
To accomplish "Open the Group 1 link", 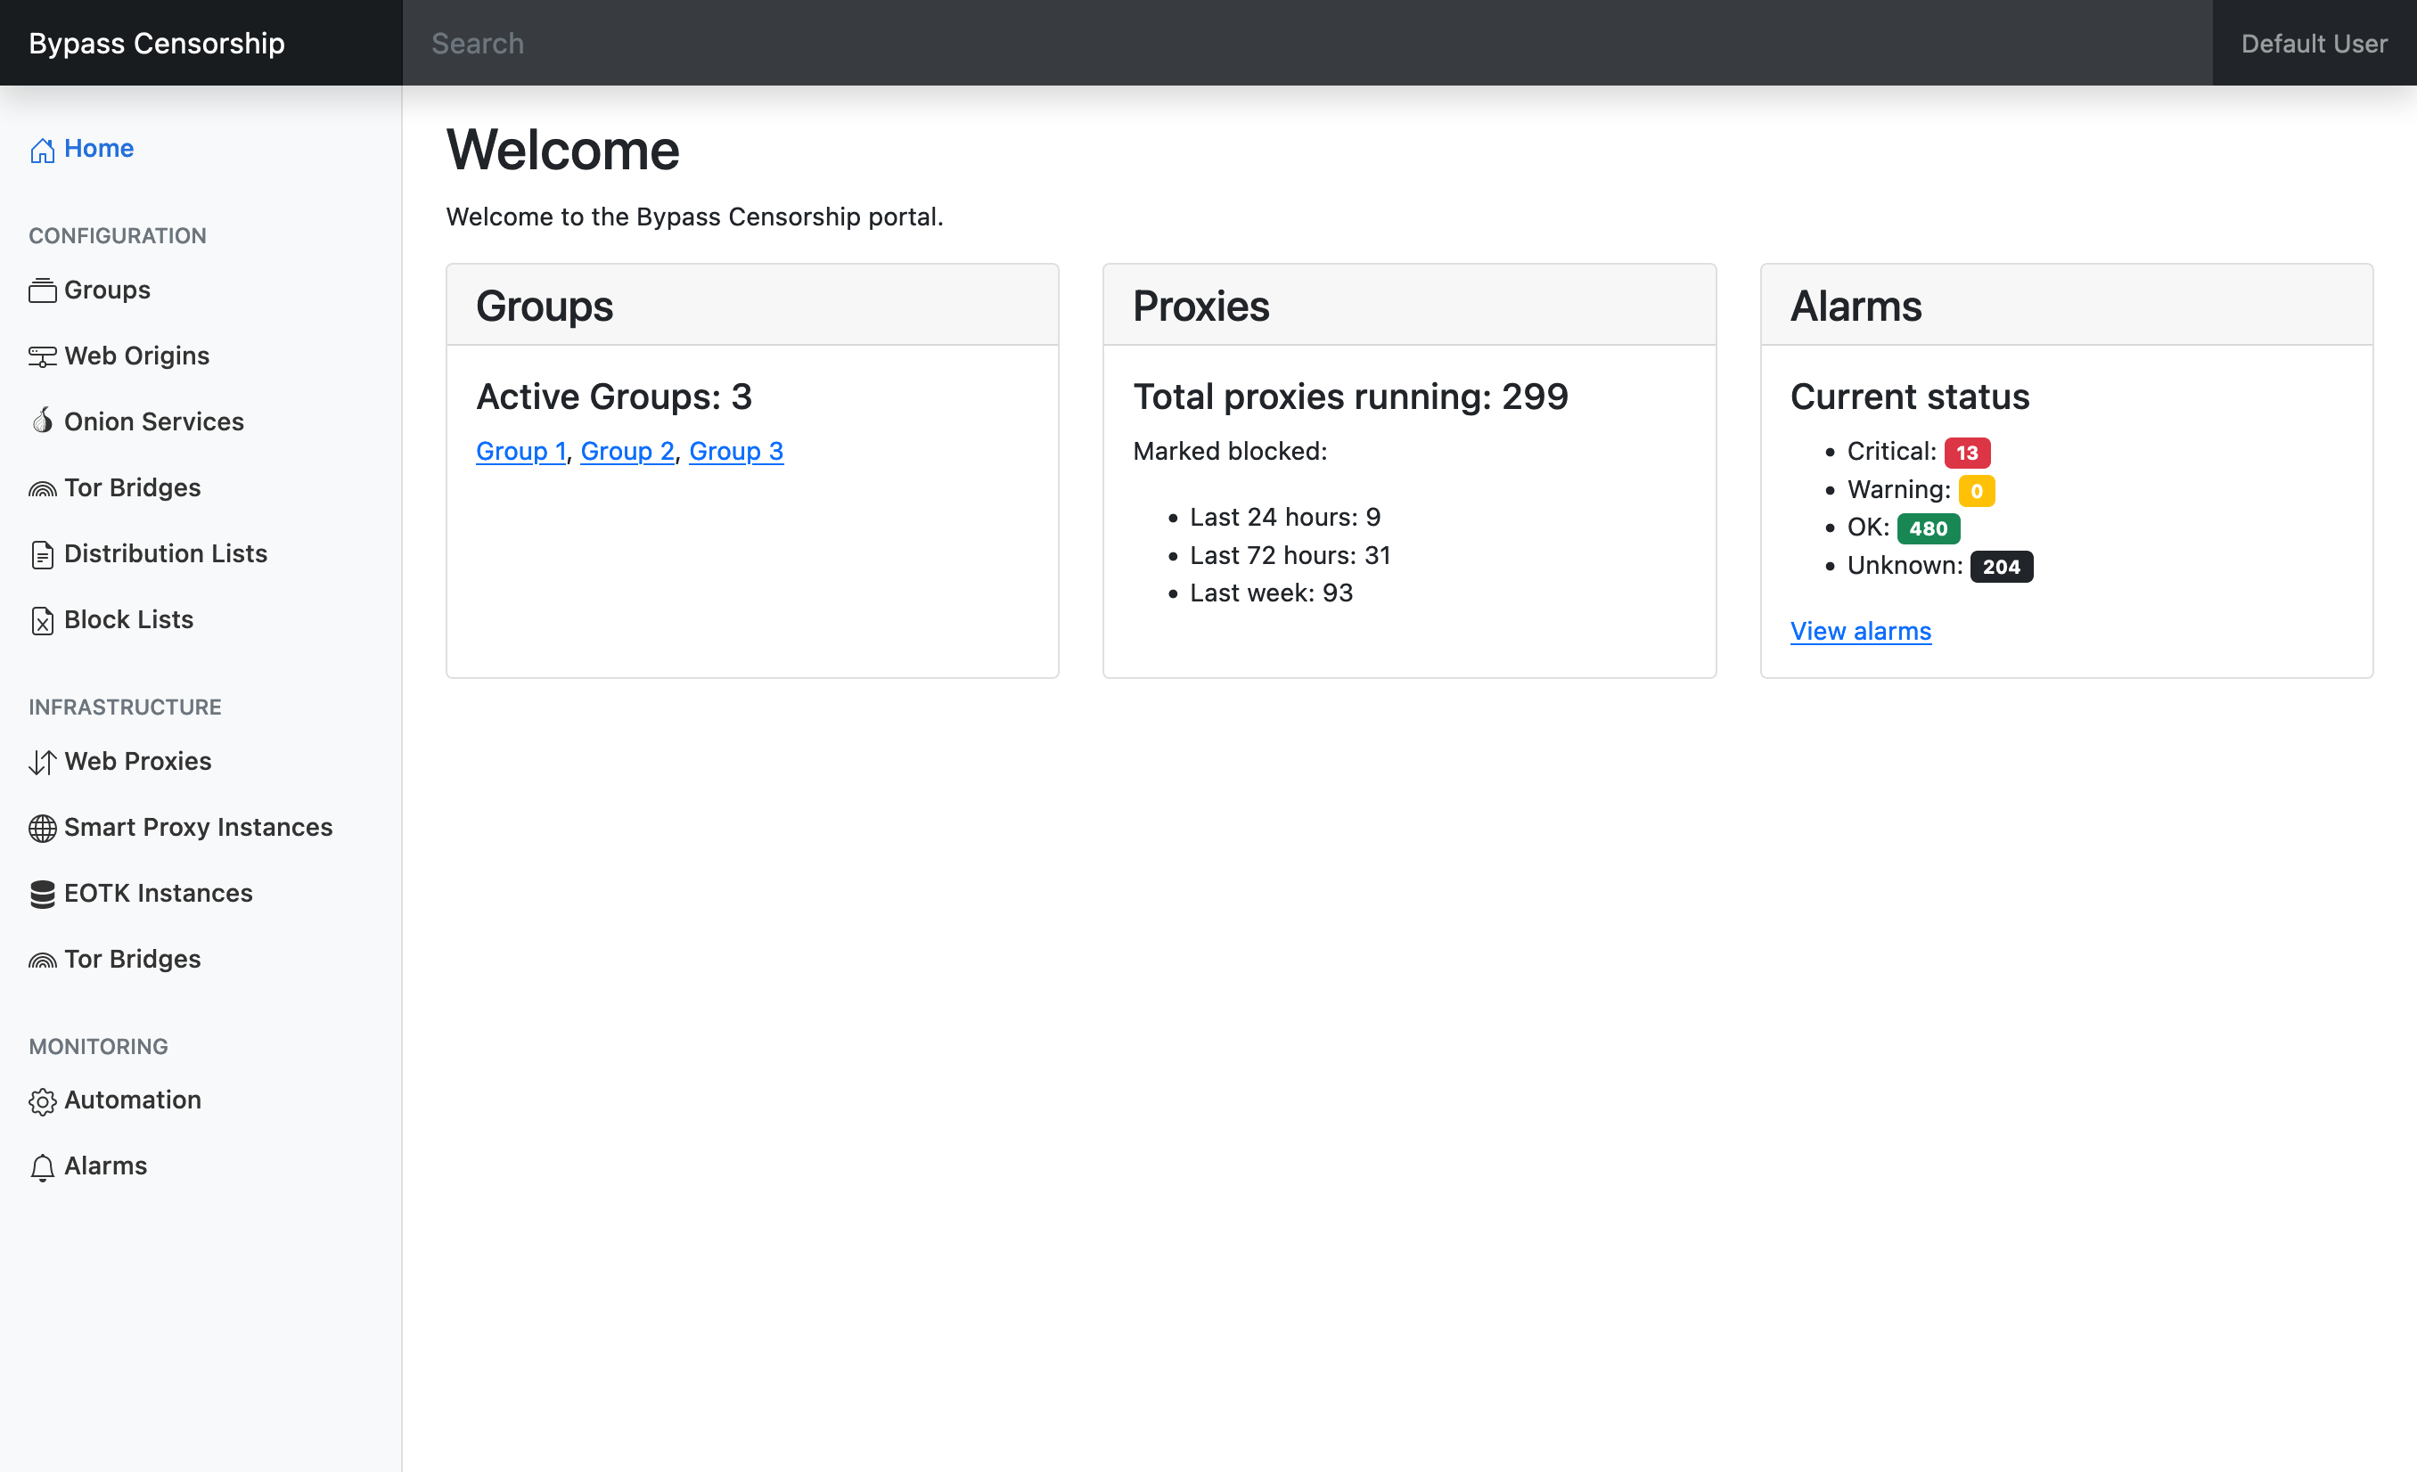I will (520, 451).
